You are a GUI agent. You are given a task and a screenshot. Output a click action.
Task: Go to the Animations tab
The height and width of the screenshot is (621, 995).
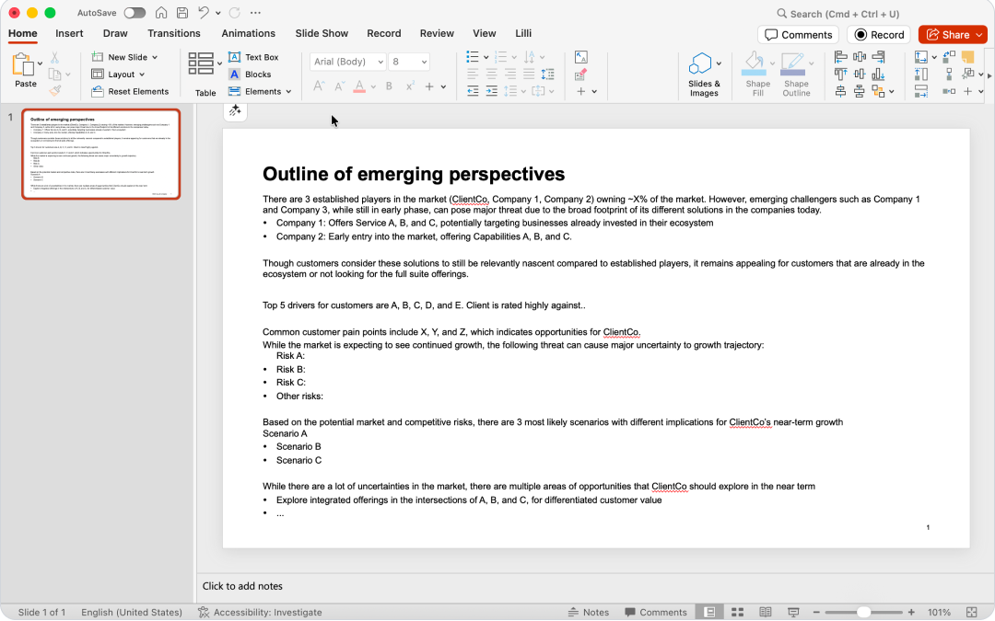click(248, 33)
